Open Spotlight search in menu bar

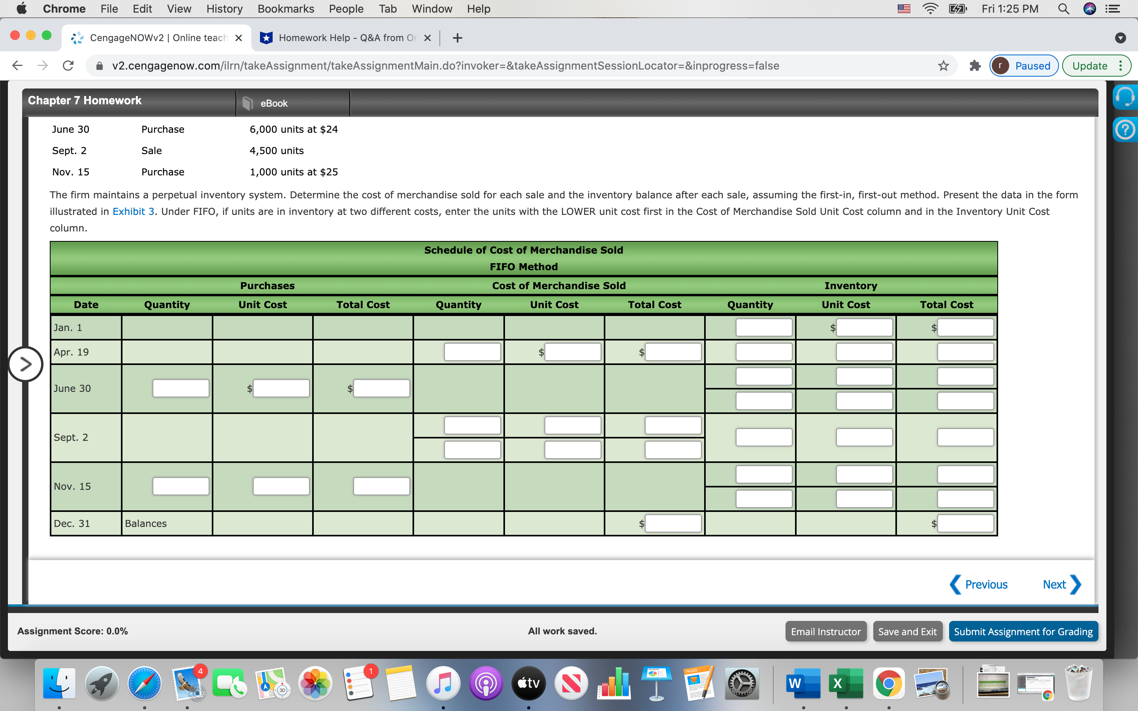click(1064, 8)
